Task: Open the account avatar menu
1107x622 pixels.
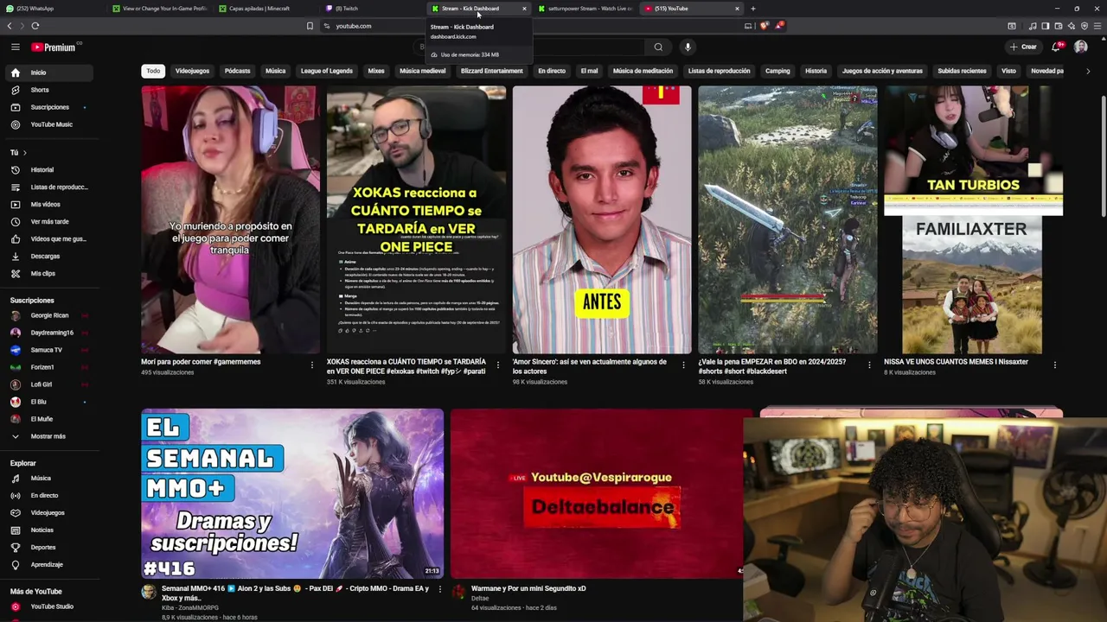Action: 1080,47
